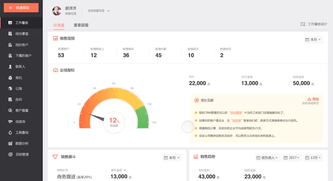Click the 目标 amount 22,000 元
Screen dimensions: 333x181
click(x=200, y=83)
